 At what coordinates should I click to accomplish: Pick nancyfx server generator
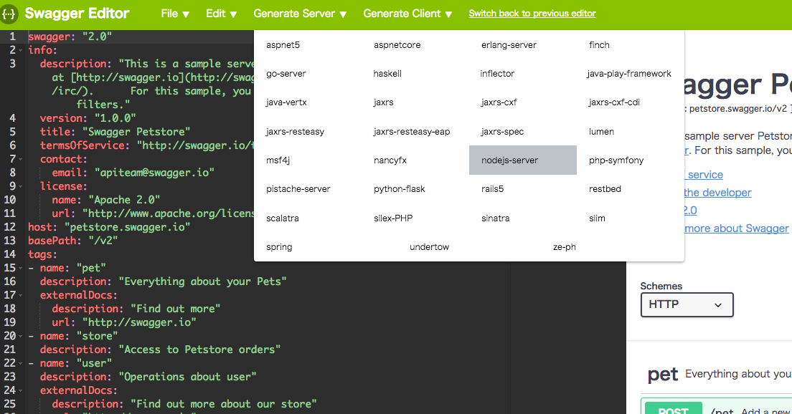(x=390, y=160)
